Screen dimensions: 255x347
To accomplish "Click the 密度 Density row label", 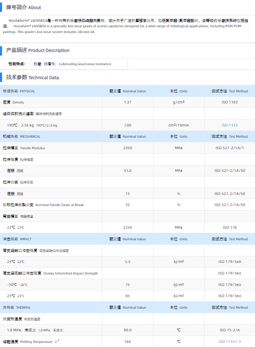I will pyautogui.click(x=13, y=102).
